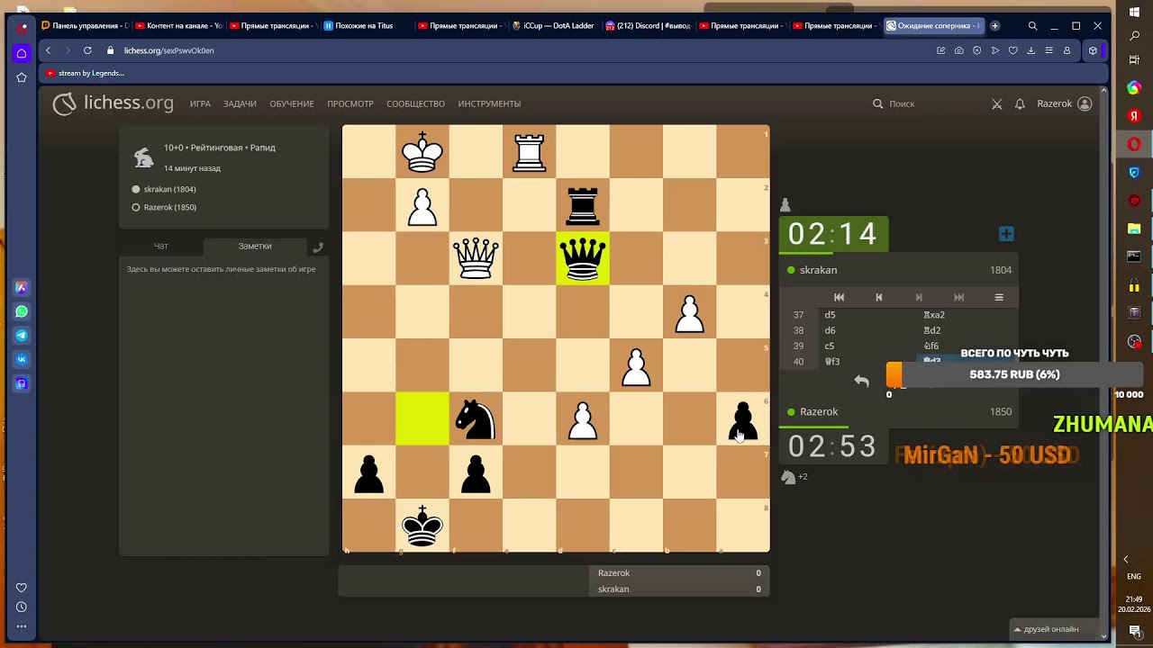Open the ОБУЧЕНИЕ menu
The width and height of the screenshot is (1153, 648).
coord(292,103)
